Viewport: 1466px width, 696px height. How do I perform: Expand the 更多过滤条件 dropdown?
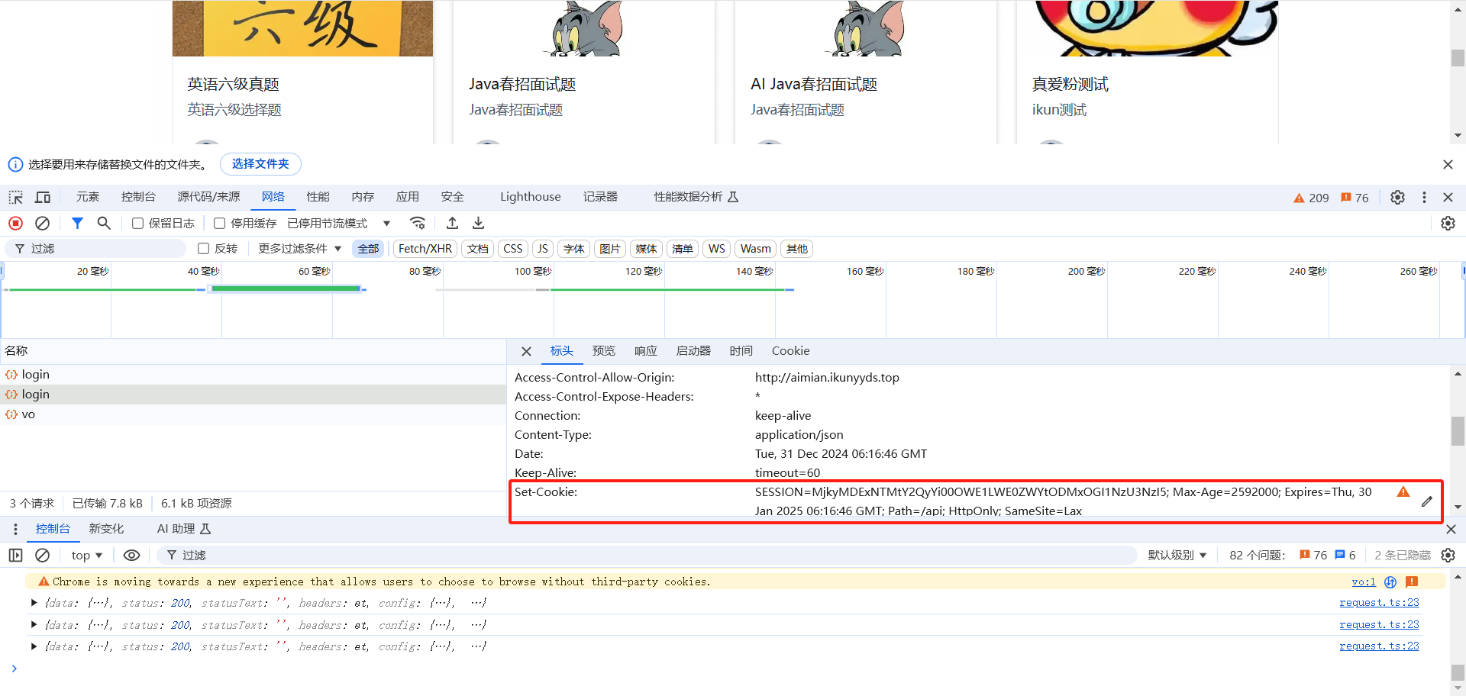(x=299, y=249)
